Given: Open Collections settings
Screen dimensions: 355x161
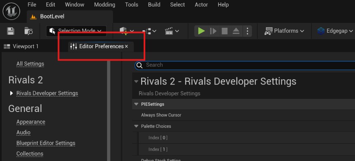Looking at the screenshot, I should pyautogui.click(x=30, y=154).
